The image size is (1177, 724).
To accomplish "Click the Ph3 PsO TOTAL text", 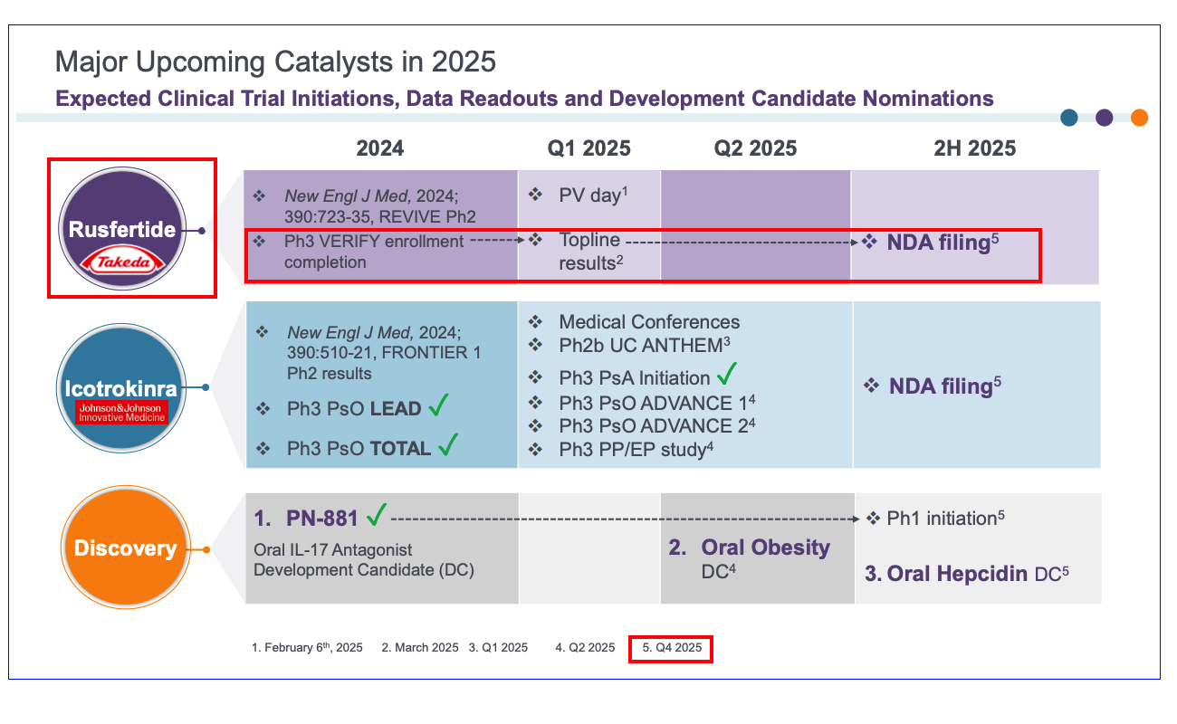I will pos(359,448).
